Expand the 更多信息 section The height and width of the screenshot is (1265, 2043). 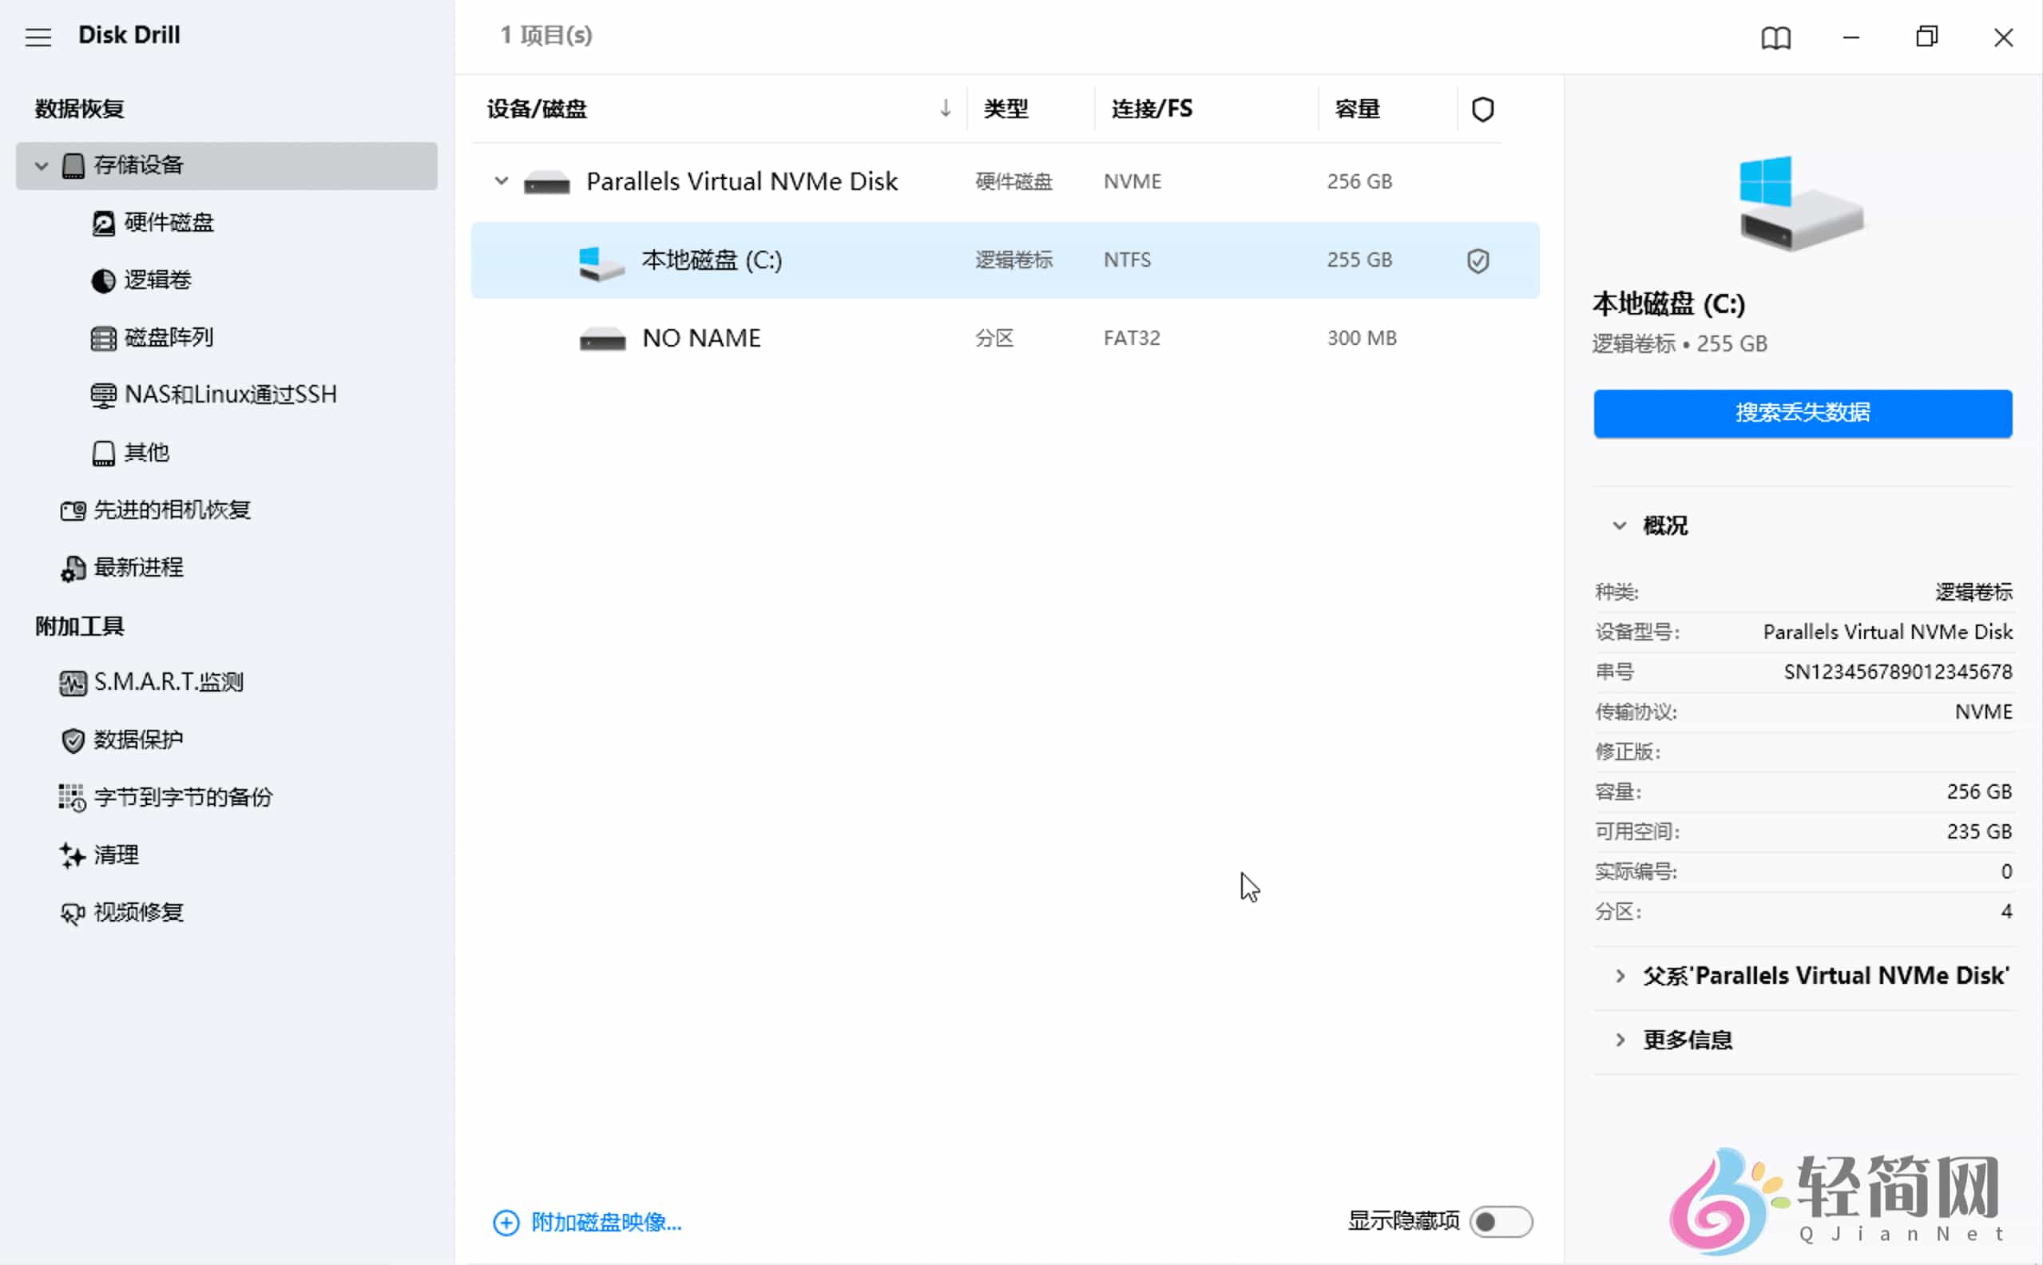point(1620,1039)
